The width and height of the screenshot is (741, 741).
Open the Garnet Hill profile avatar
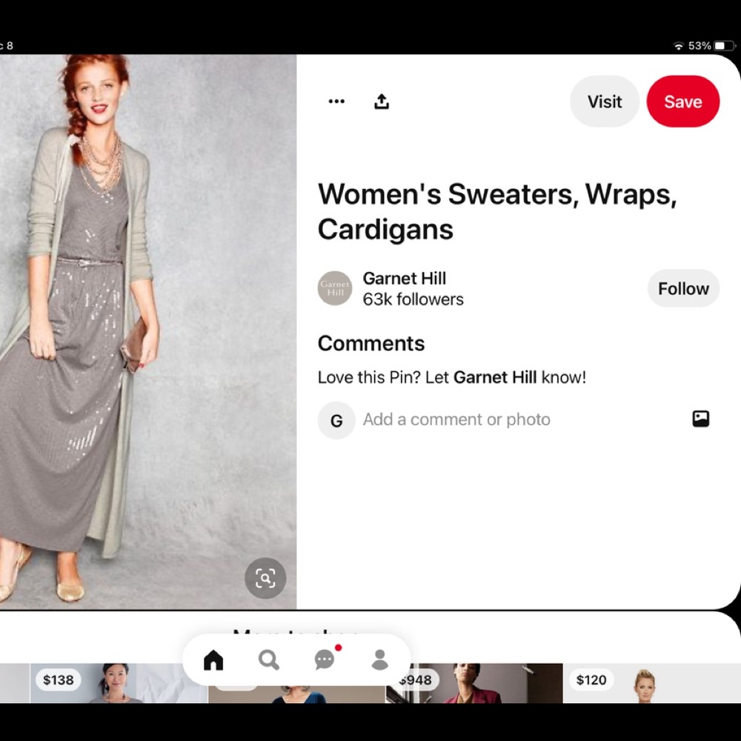[x=335, y=289]
